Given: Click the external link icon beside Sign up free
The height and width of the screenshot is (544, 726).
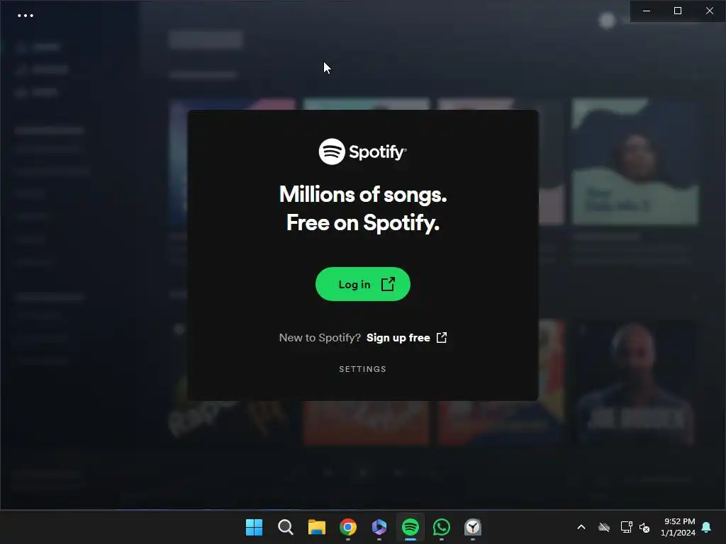Looking at the screenshot, I should coord(442,337).
